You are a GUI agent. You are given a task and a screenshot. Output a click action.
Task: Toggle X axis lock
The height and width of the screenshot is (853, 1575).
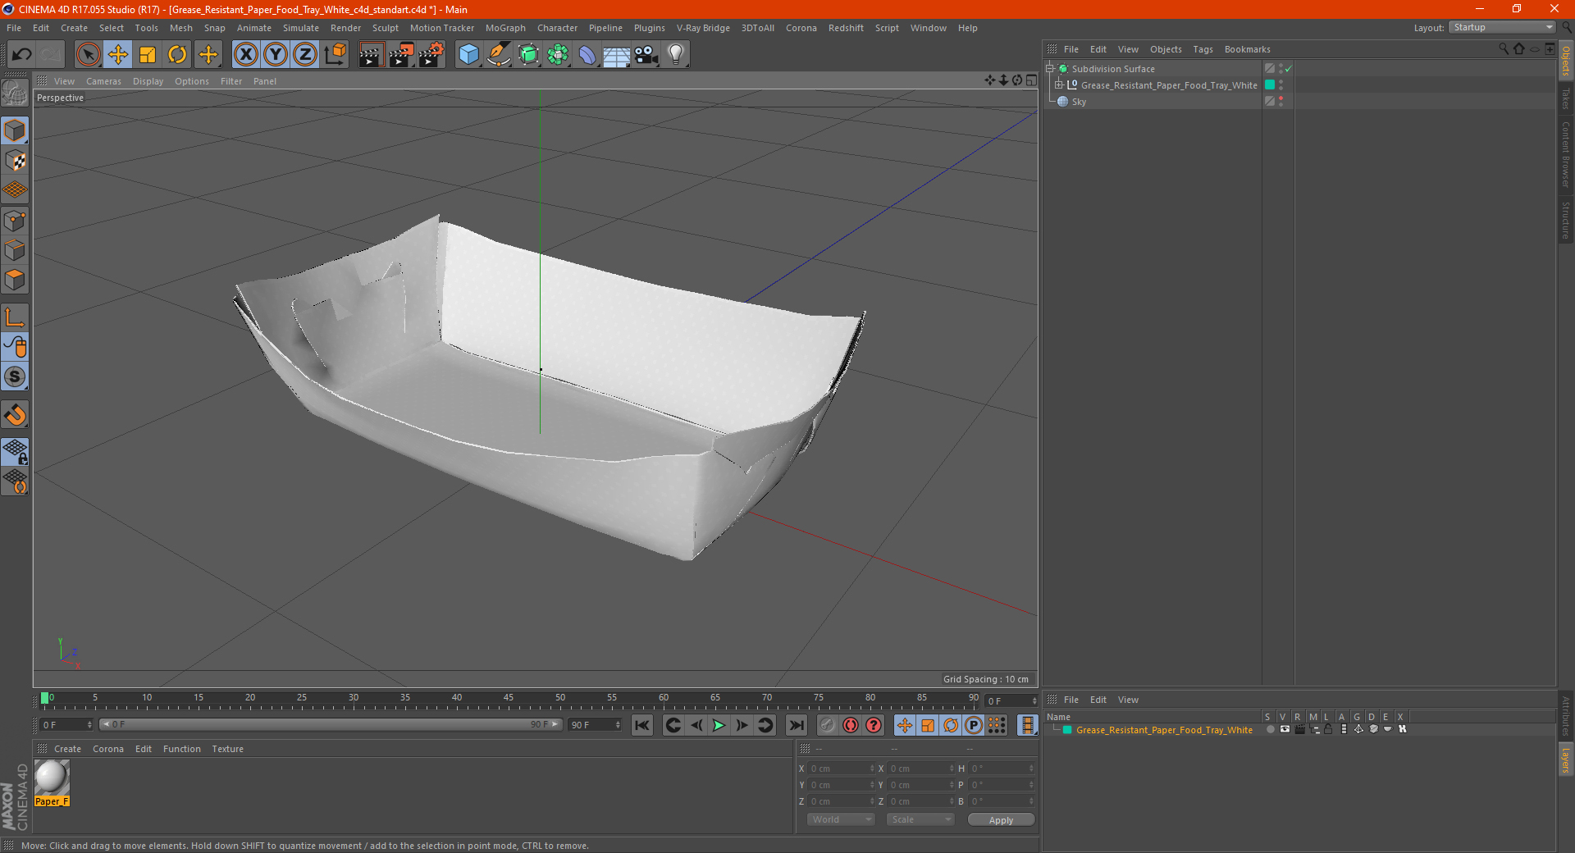click(245, 55)
